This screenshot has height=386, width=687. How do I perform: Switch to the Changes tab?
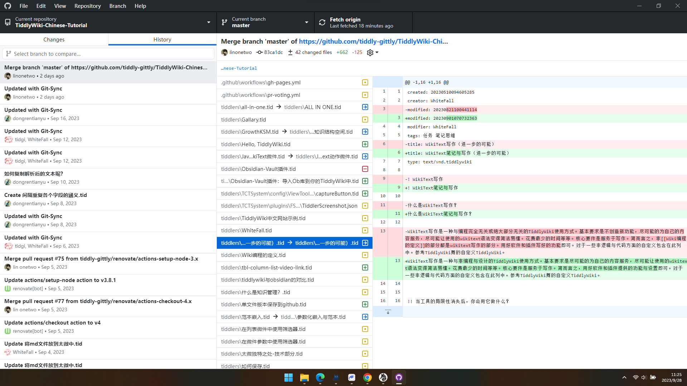54,40
